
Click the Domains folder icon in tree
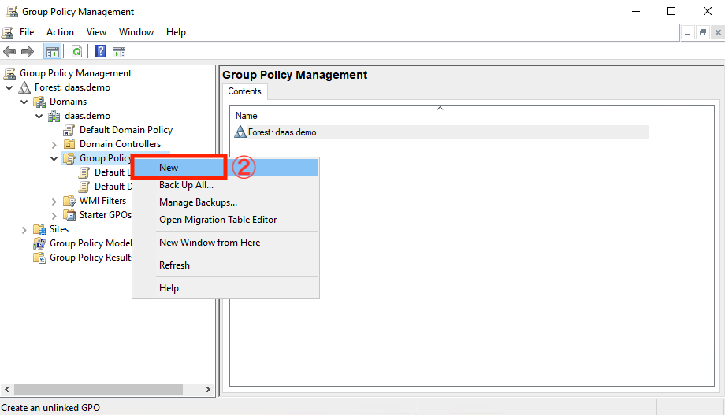point(39,102)
